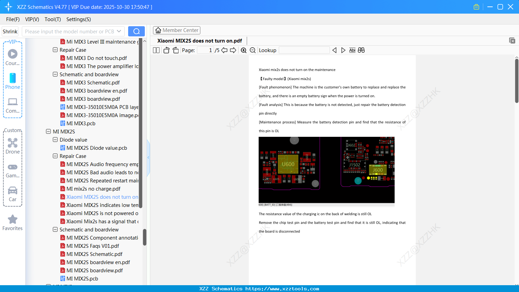
Task: Open the Tool(T) menu
Action: [x=53, y=19]
